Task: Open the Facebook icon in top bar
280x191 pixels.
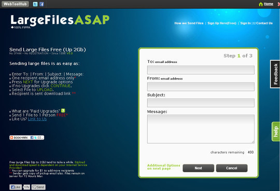Action: [x=42, y=4]
